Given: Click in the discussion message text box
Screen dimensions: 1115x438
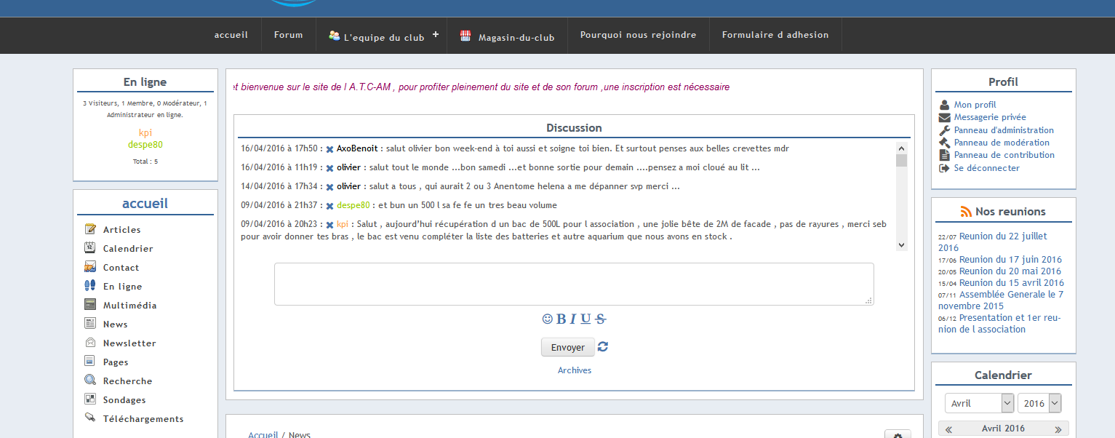Looking at the screenshot, I should (x=573, y=284).
